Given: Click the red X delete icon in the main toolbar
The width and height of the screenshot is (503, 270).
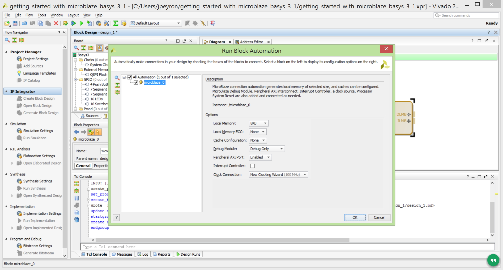Looking at the screenshot, I should click(x=56, y=23).
